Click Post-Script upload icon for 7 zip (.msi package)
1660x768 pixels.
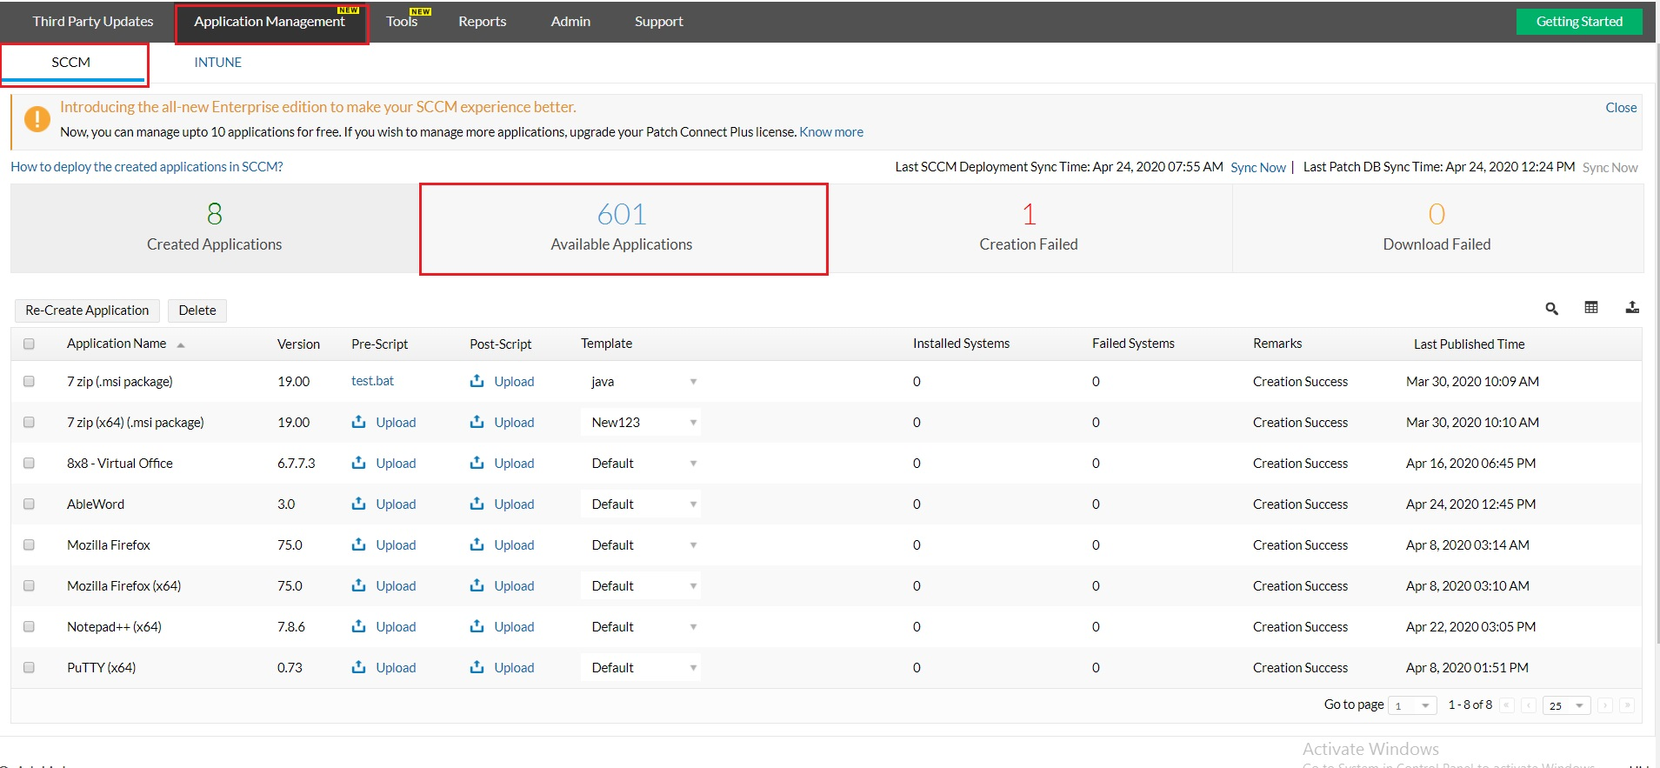(477, 381)
